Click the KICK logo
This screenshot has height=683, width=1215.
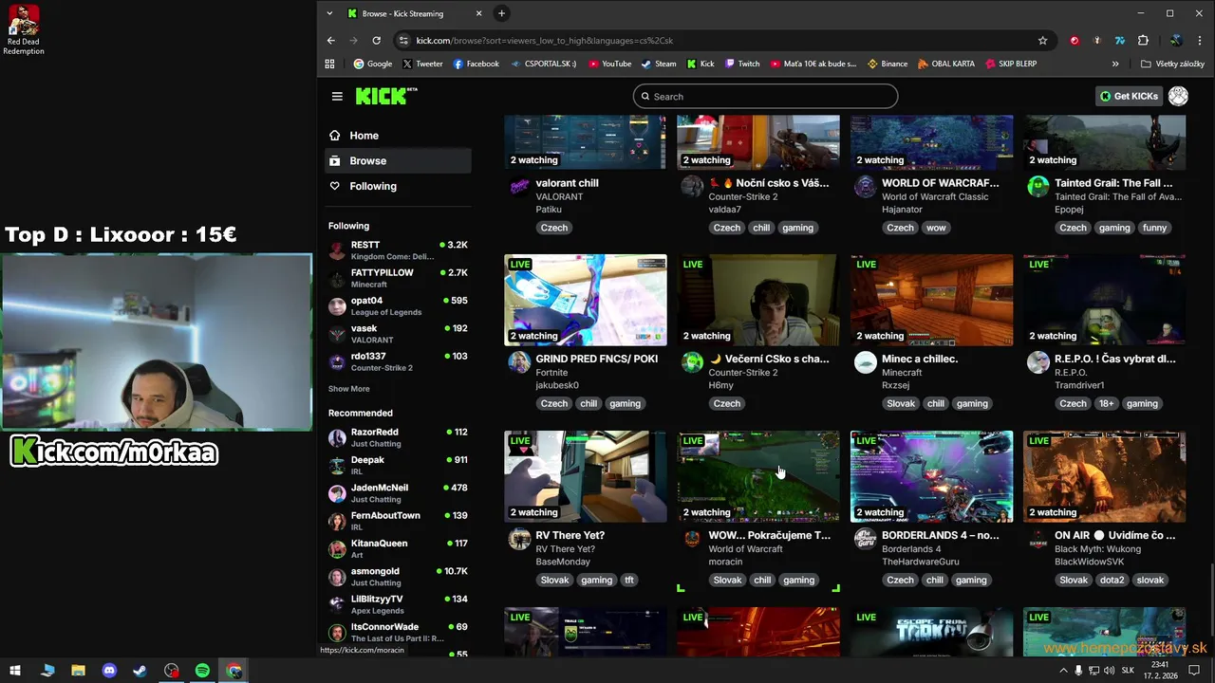pyautogui.click(x=385, y=96)
